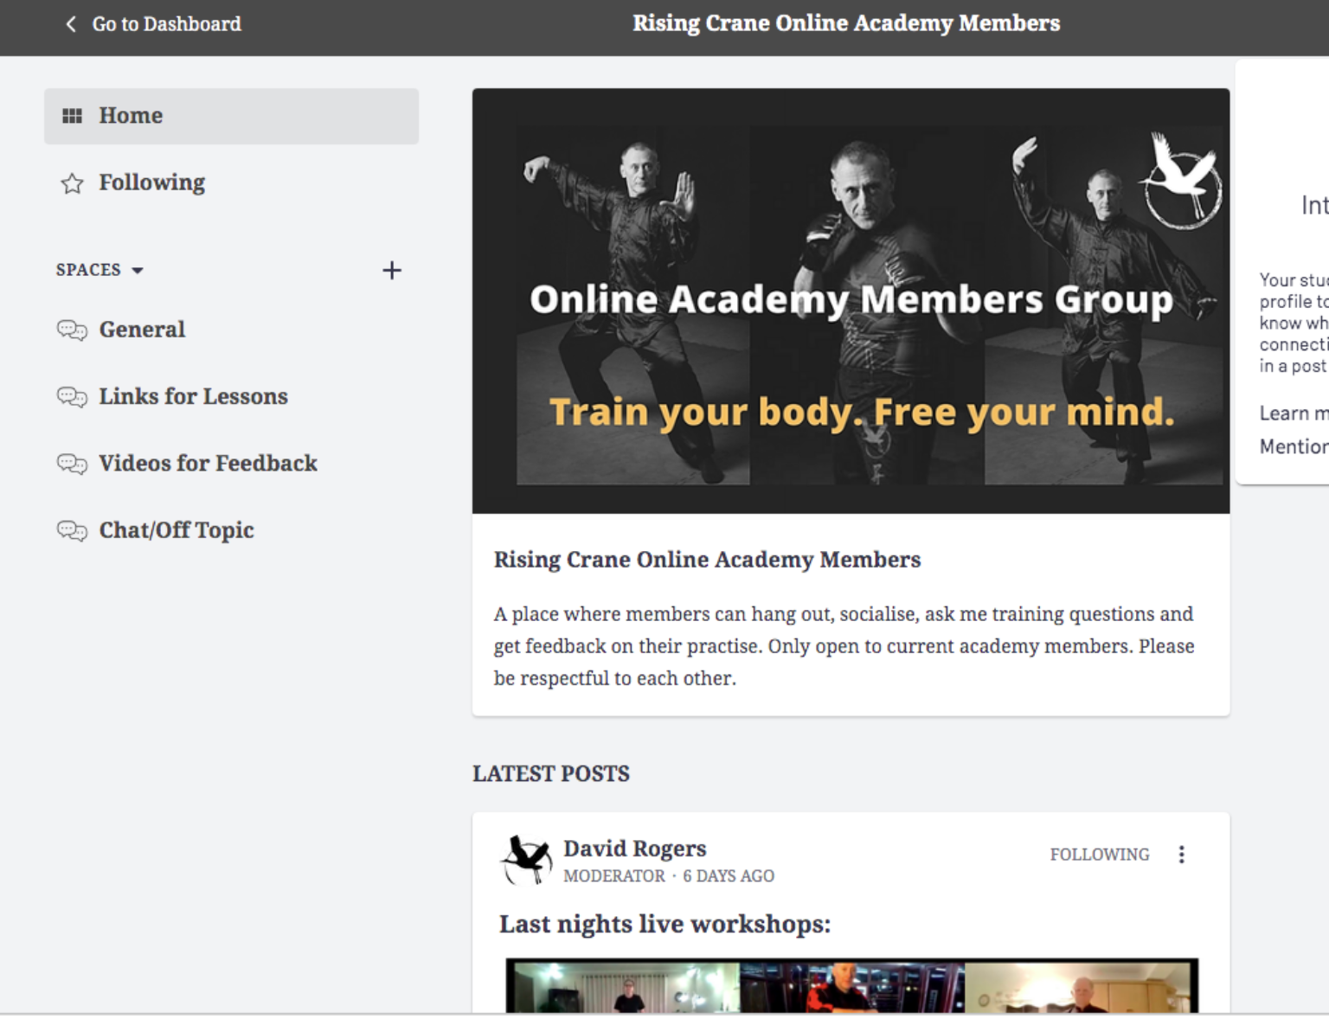Click the Videos for Feedback chat icon
This screenshot has width=1329, height=1019.
click(x=72, y=464)
